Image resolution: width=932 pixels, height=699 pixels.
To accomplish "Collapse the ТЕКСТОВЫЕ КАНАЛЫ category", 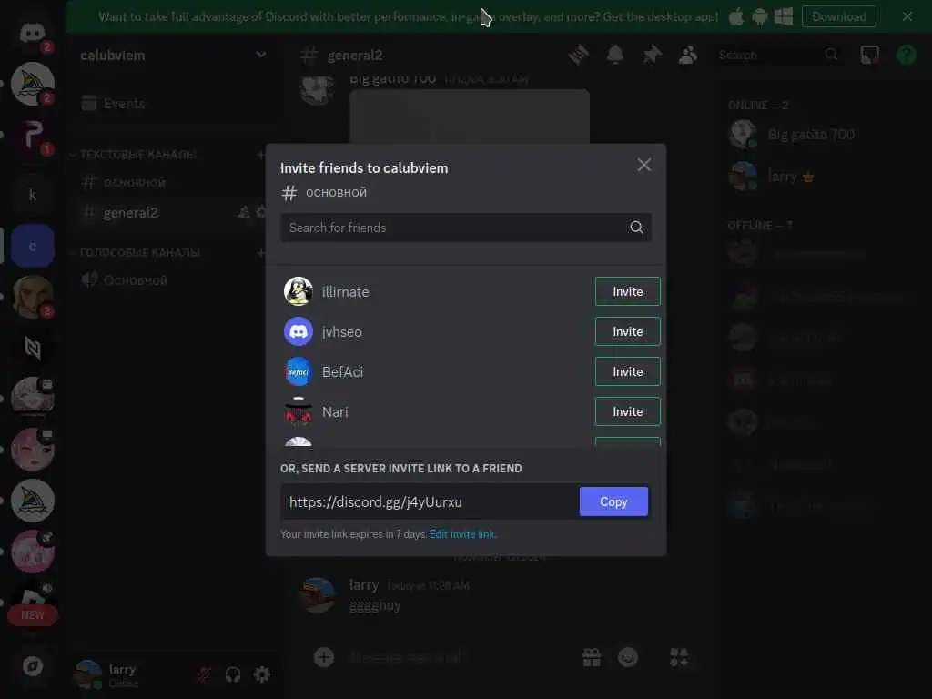I will click(137, 155).
